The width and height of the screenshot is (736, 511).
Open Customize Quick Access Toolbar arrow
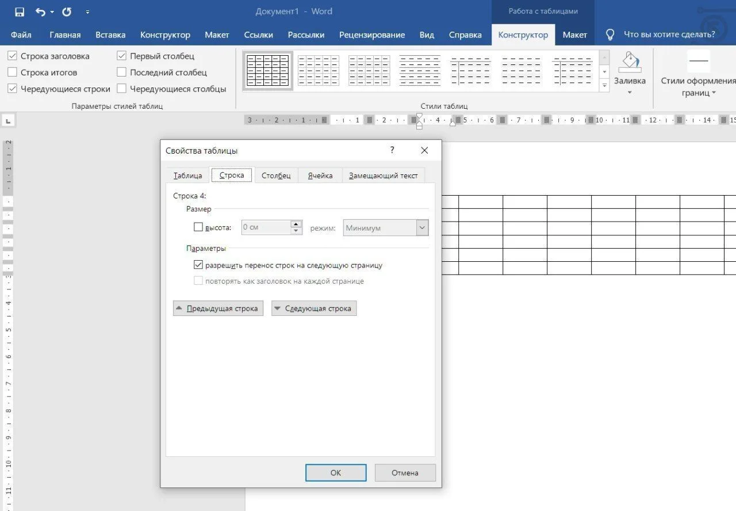point(87,12)
